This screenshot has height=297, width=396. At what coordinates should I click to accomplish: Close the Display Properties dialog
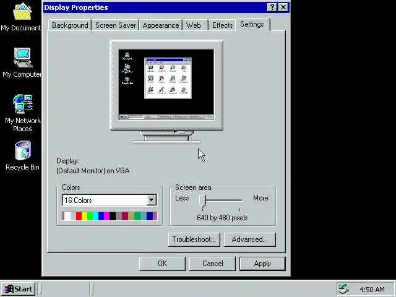[283, 7]
